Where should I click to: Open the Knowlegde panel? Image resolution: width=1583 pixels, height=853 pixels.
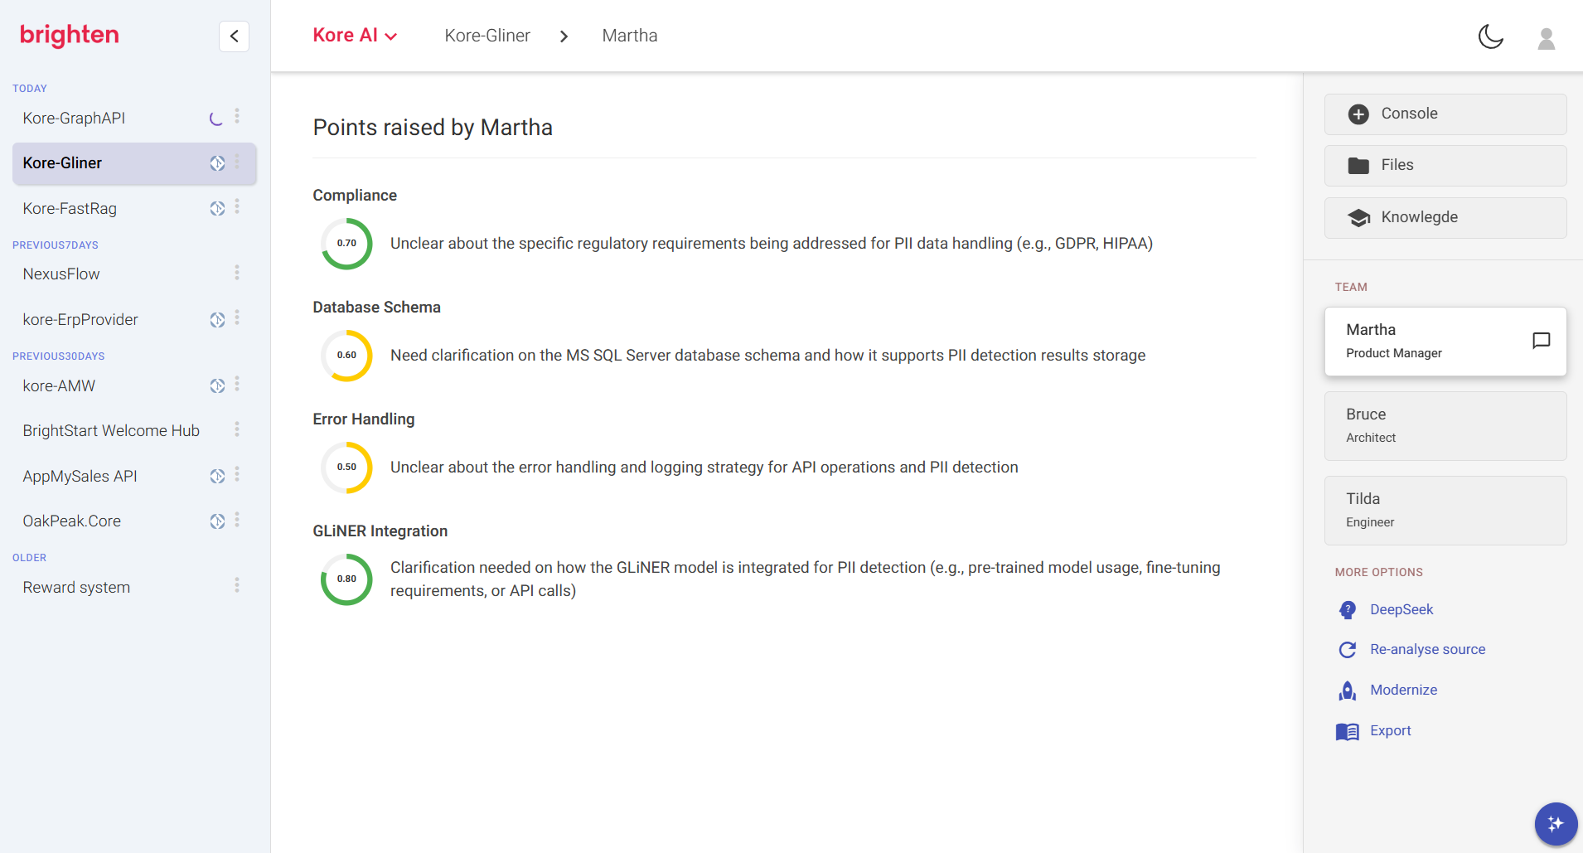pos(1445,218)
